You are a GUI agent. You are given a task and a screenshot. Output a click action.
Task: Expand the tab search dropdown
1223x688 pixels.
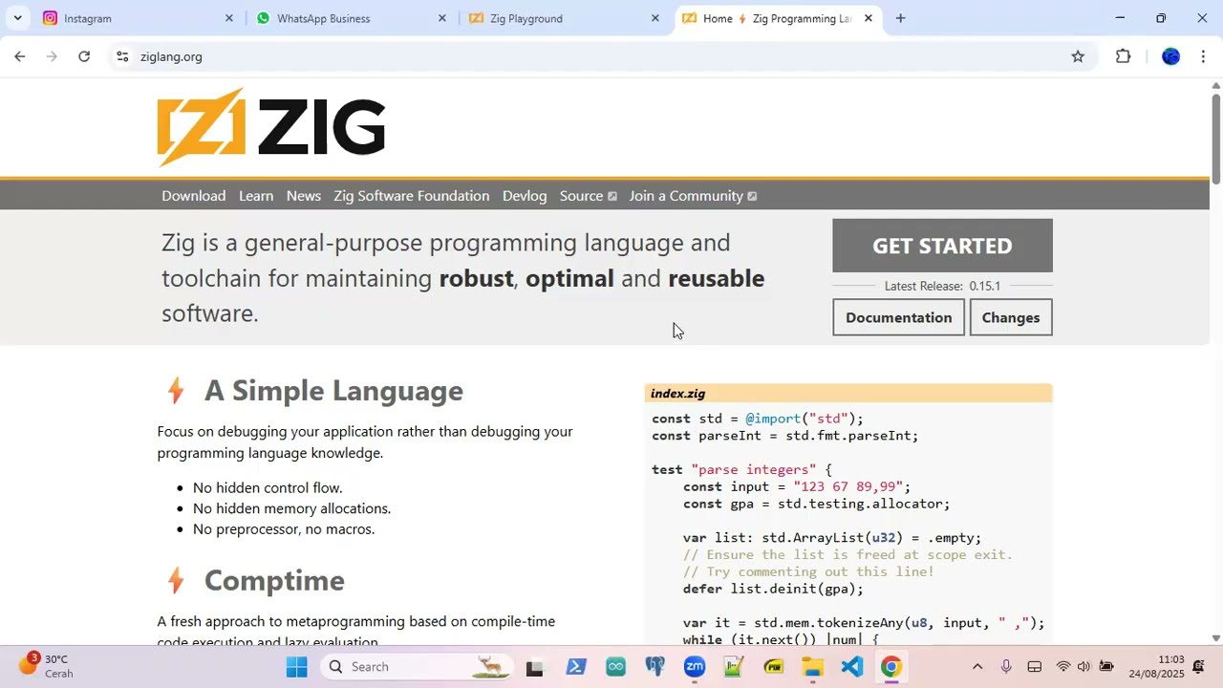click(17, 18)
